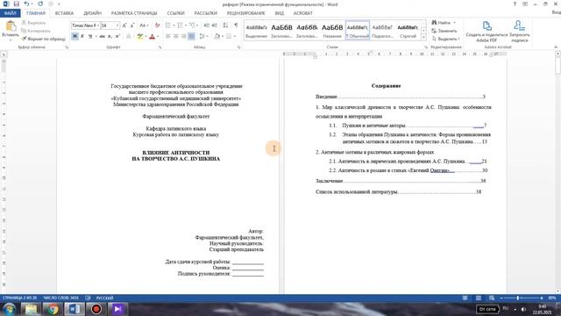Activate Format Painter (Формат по образцу)
561x316 pixels.
click(43, 39)
